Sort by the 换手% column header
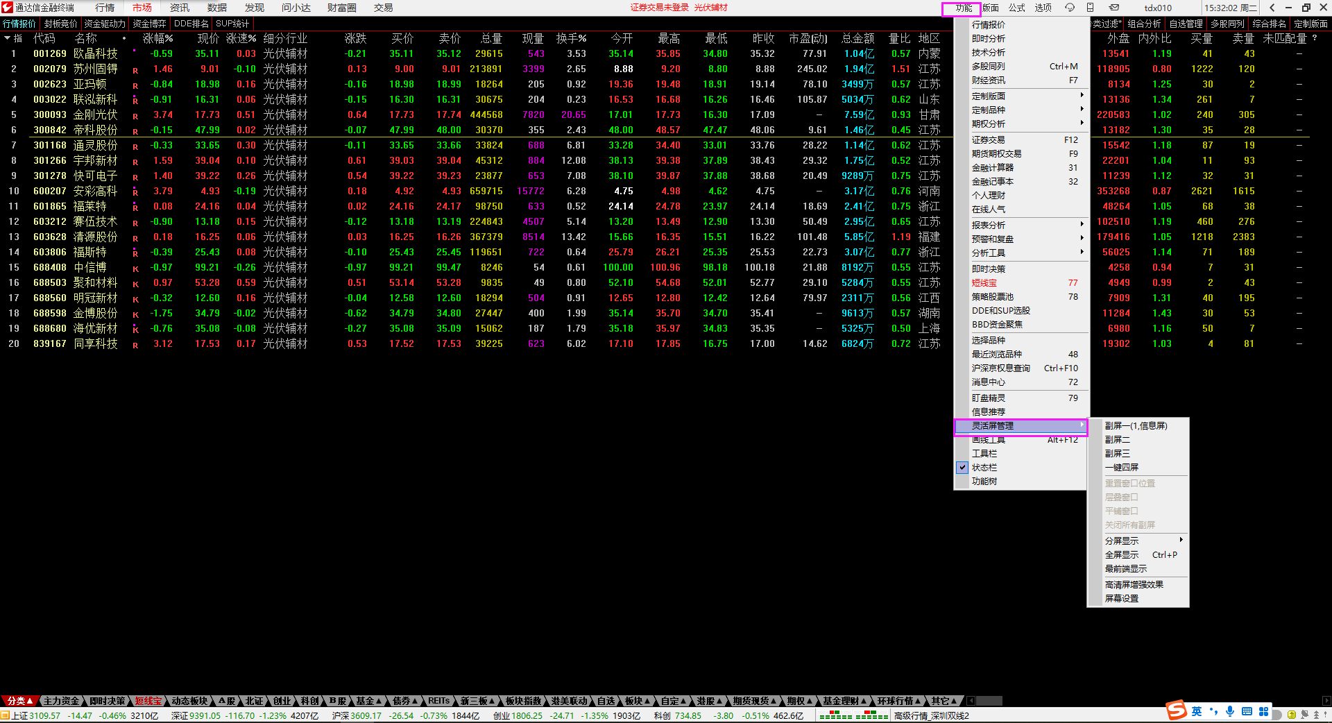This screenshot has height=723, width=1332. tap(572, 38)
